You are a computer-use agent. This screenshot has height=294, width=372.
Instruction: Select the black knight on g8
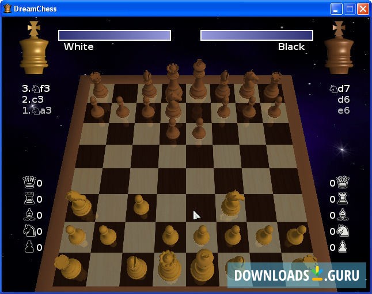click(248, 84)
